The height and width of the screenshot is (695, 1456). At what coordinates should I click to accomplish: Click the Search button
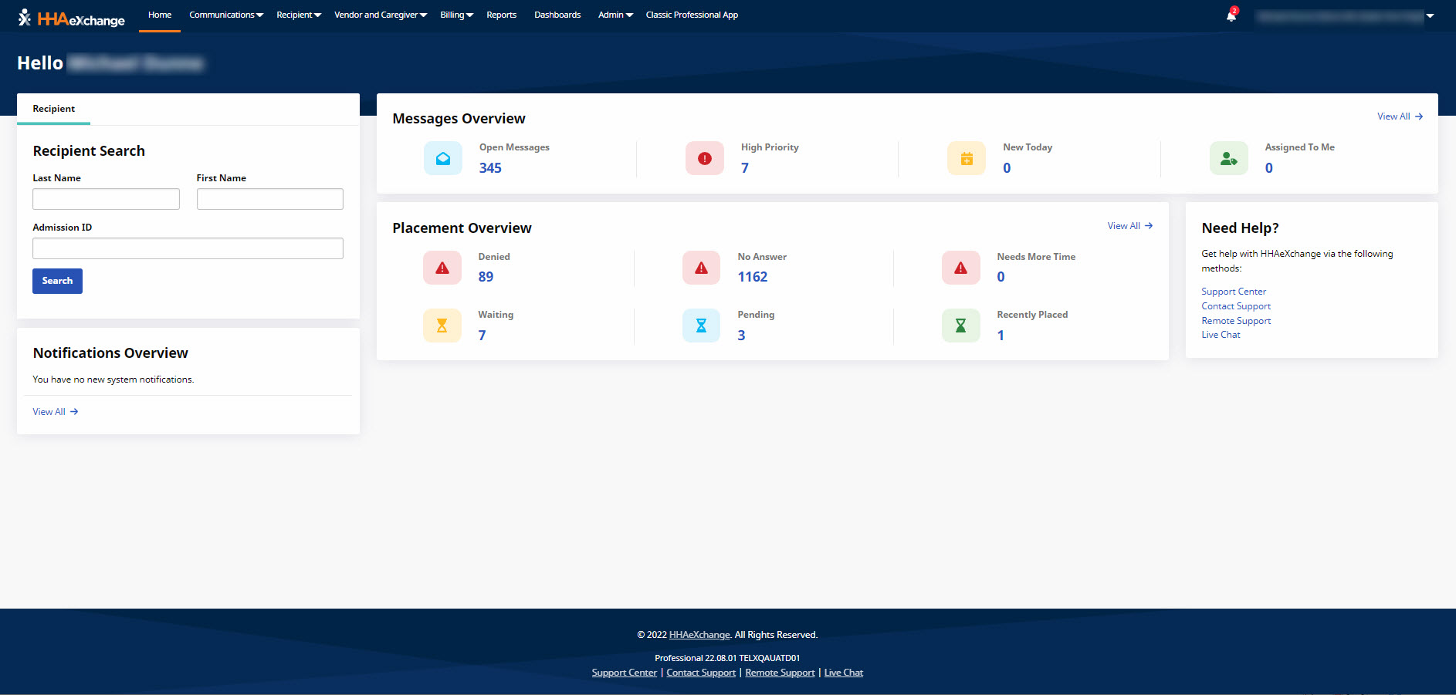point(57,281)
